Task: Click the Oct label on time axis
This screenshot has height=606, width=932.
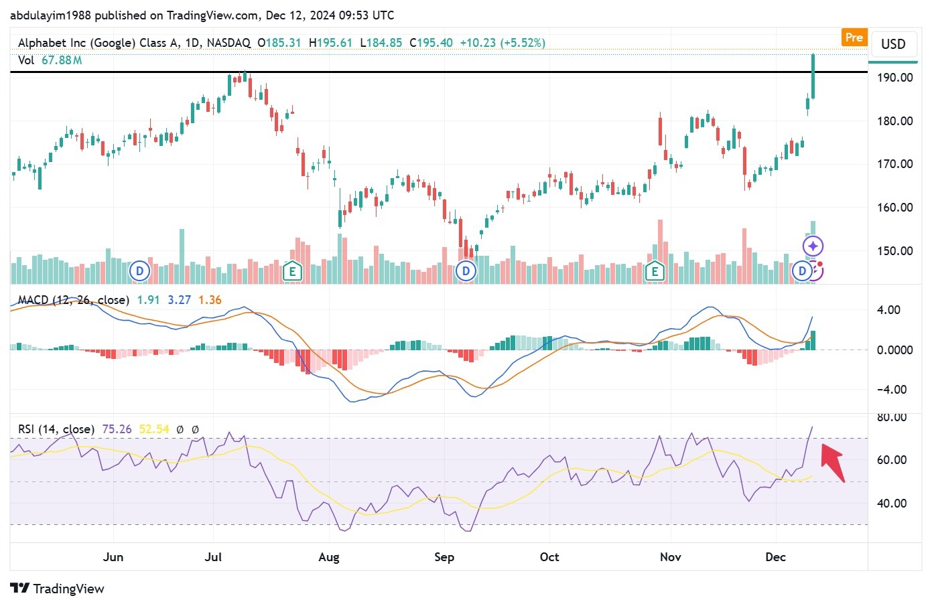Action: point(549,557)
